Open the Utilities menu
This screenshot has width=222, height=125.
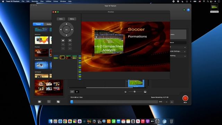pos(49,1)
